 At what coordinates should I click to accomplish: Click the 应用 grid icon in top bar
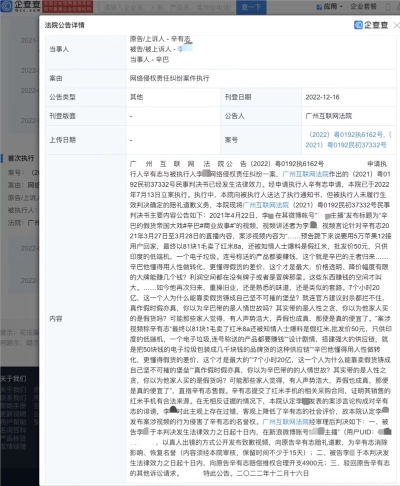pos(318,7)
